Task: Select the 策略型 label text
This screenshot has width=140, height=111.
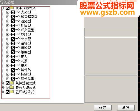Action: 26,52
